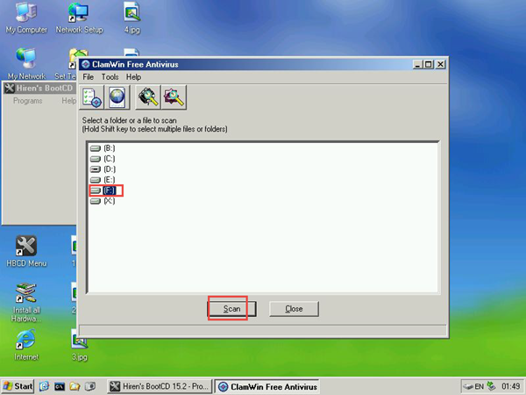Open the File menu in ClamWin
The image size is (526, 395).
pyautogui.click(x=89, y=77)
